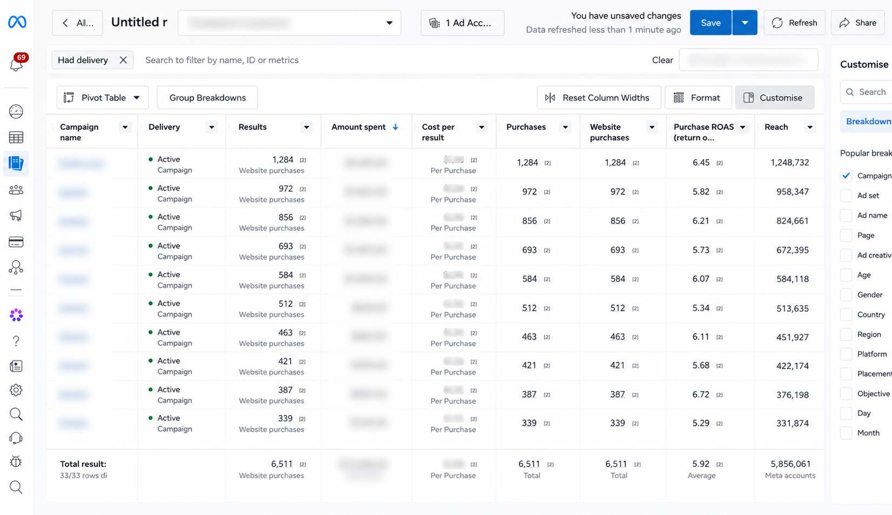Viewport: 892px width, 515px height.
Task: Remove the Had delivery filter chip
Action: [123, 60]
